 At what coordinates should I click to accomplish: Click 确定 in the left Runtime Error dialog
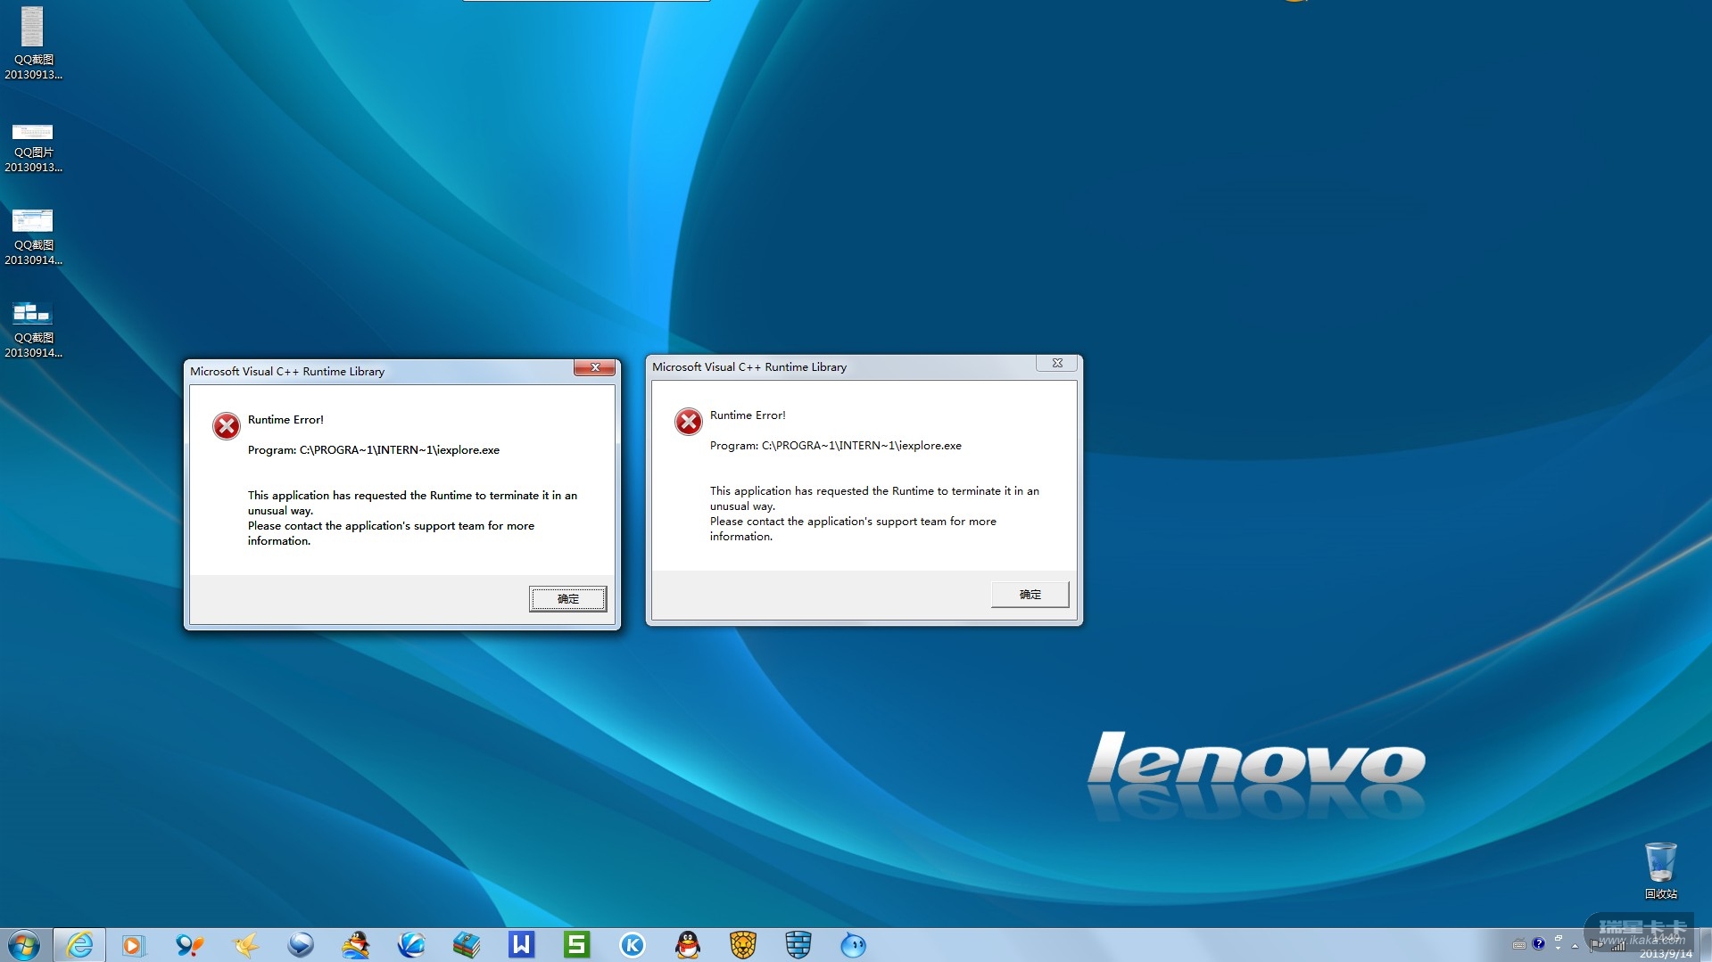[x=568, y=599]
